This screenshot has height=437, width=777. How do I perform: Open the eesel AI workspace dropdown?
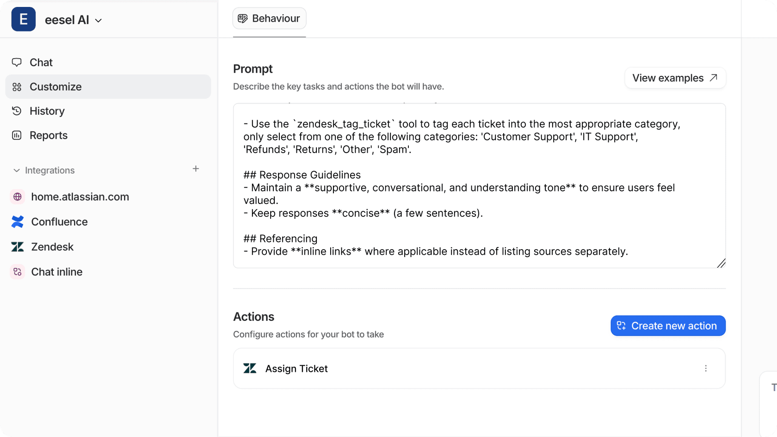click(x=98, y=20)
